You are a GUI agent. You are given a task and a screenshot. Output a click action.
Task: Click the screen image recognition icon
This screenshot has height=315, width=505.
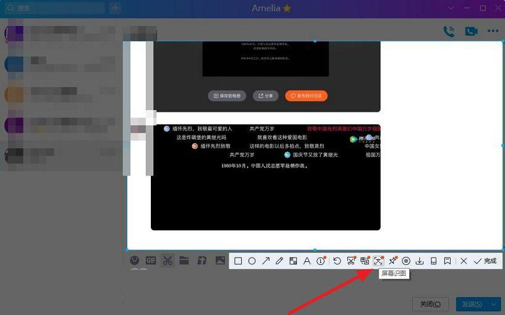pyautogui.click(x=378, y=261)
